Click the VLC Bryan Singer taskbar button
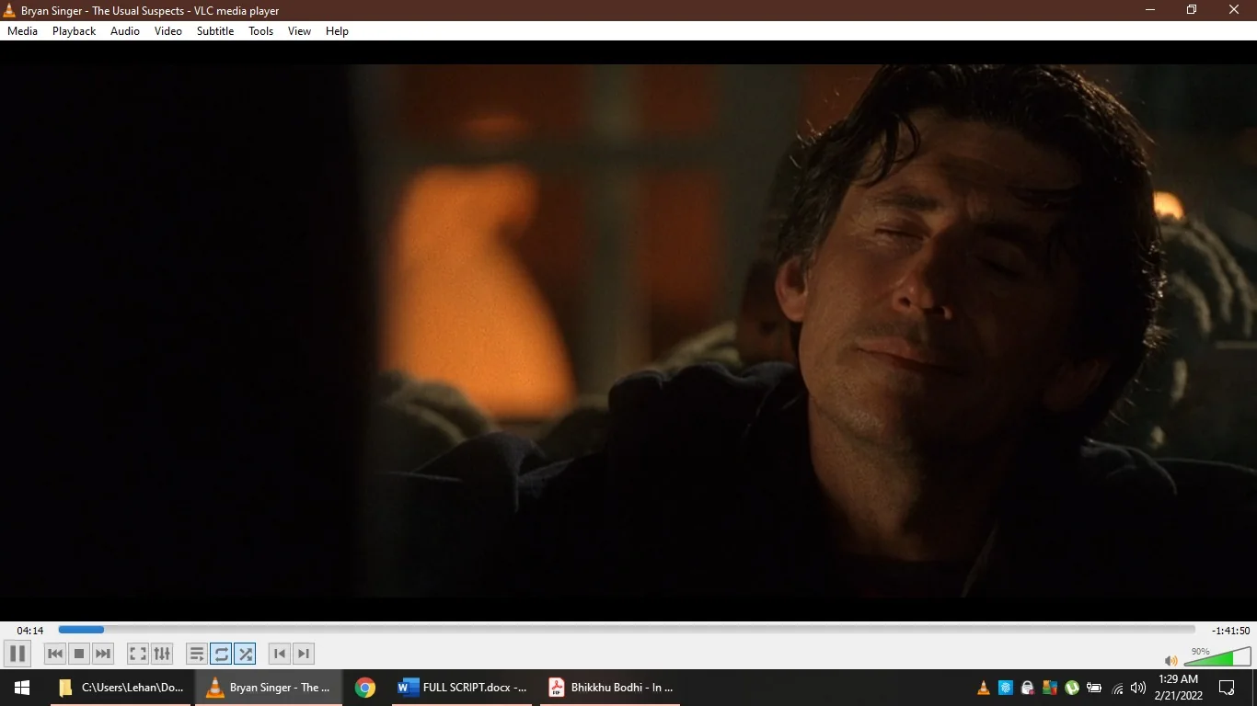This screenshot has width=1257, height=706. point(269,688)
